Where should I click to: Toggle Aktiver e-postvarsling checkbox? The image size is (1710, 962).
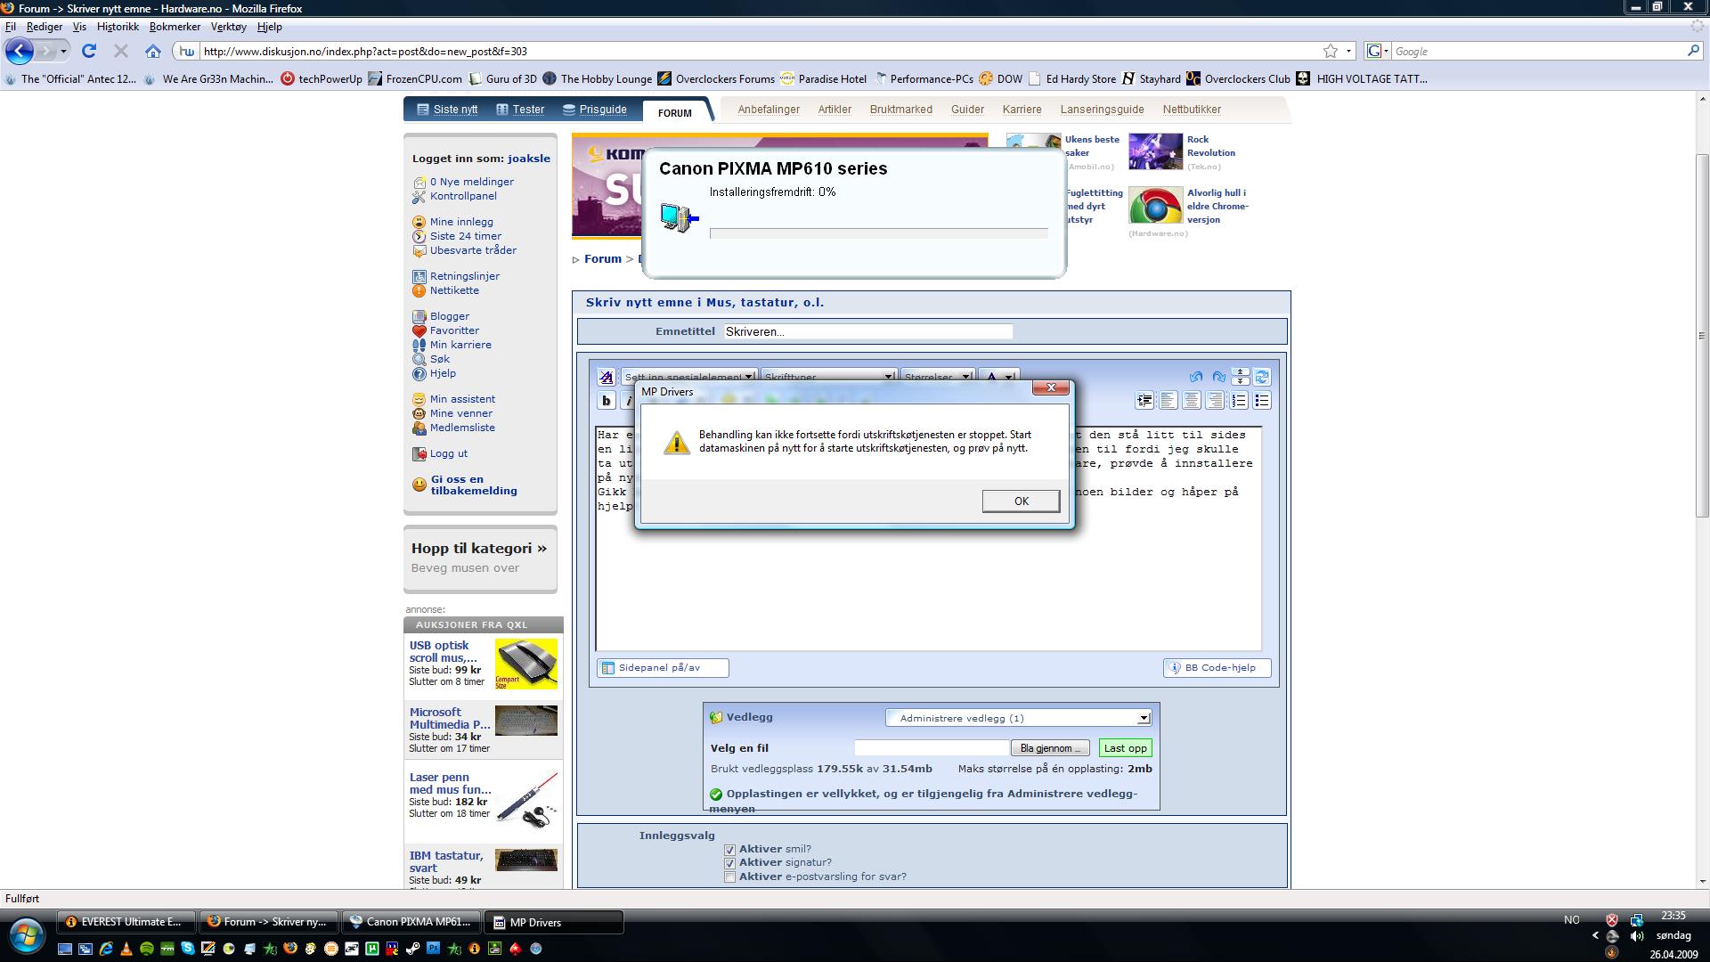(x=729, y=876)
